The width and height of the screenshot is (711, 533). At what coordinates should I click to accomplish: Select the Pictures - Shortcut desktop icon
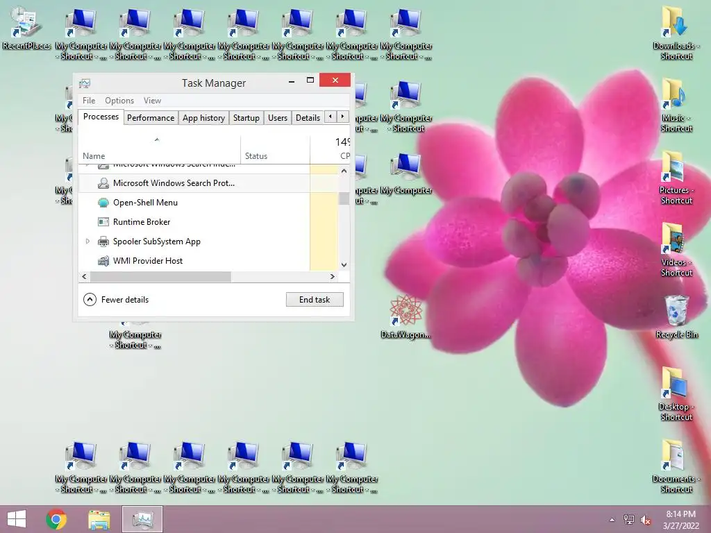676,177
